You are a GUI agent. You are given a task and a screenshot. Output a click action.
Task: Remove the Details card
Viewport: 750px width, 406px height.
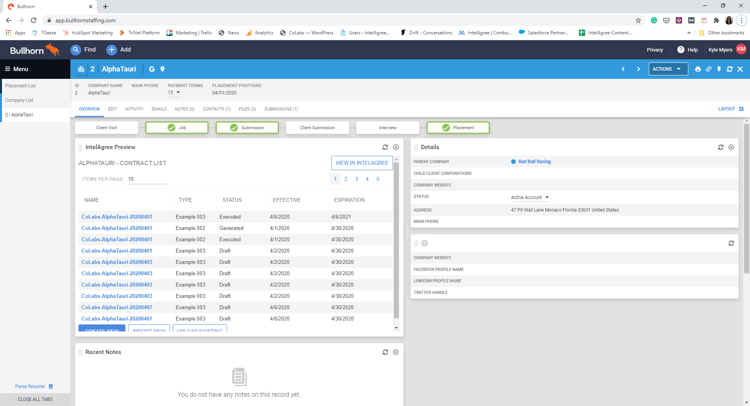coord(731,147)
